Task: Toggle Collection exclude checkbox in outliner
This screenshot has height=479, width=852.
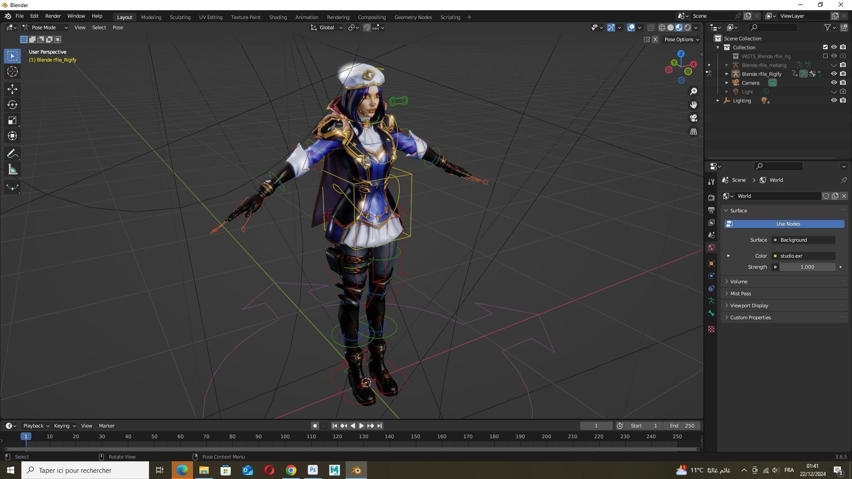Action: click(x=825, y=47)
